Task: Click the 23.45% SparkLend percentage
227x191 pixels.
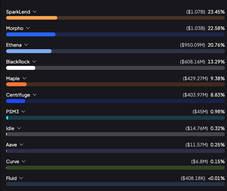Action: tap(216, 12)
